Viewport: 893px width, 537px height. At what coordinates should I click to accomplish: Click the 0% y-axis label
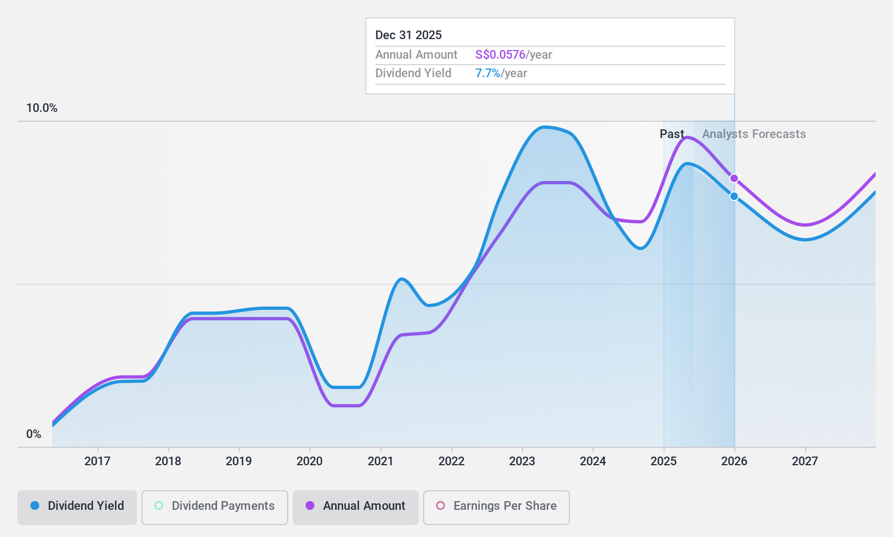click(34, 434)
